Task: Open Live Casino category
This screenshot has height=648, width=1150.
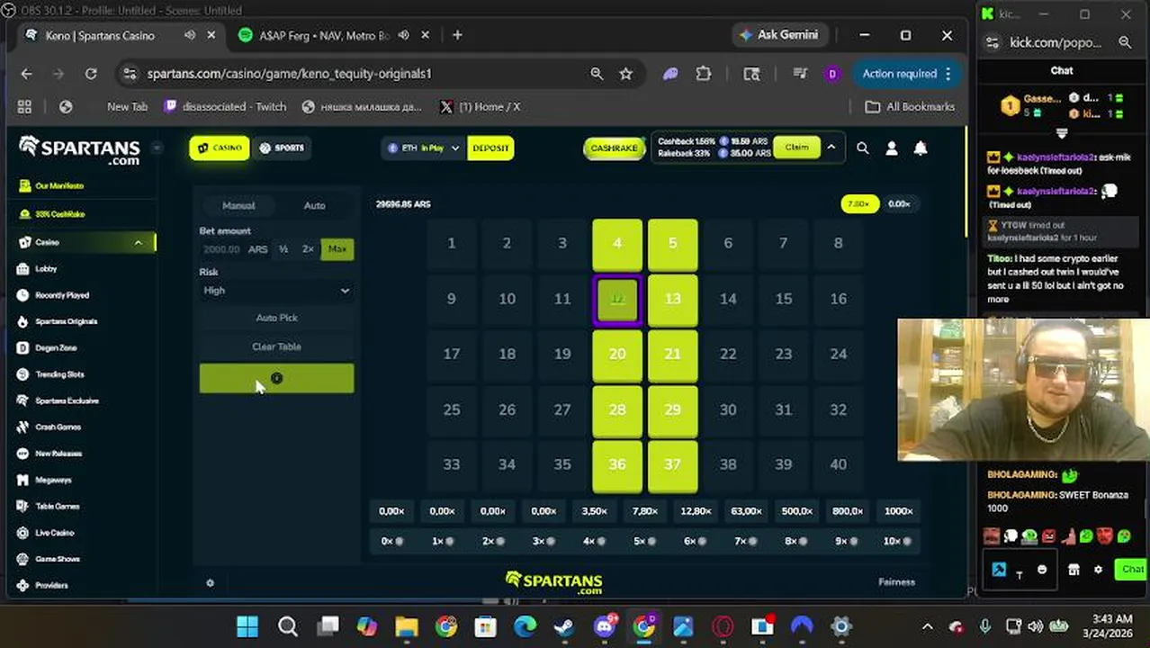Action: (55, 533)
